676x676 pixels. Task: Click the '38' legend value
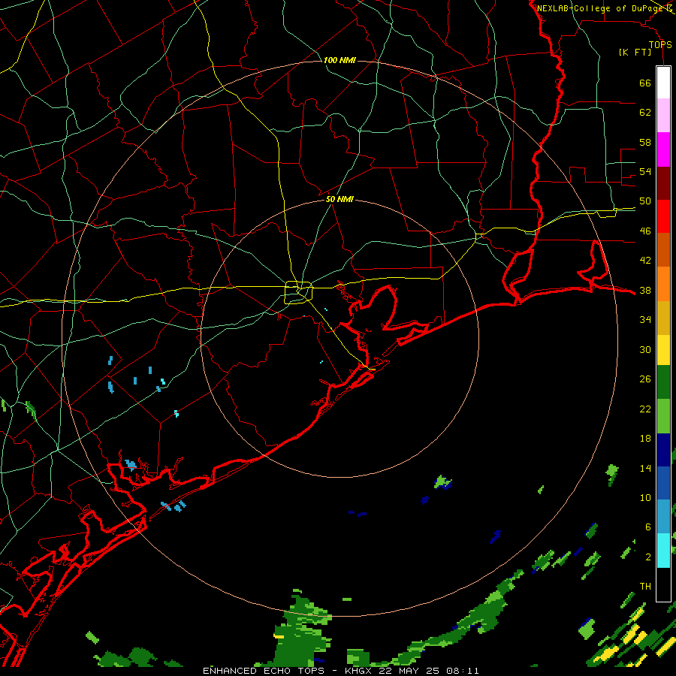[x=645, y=290]
